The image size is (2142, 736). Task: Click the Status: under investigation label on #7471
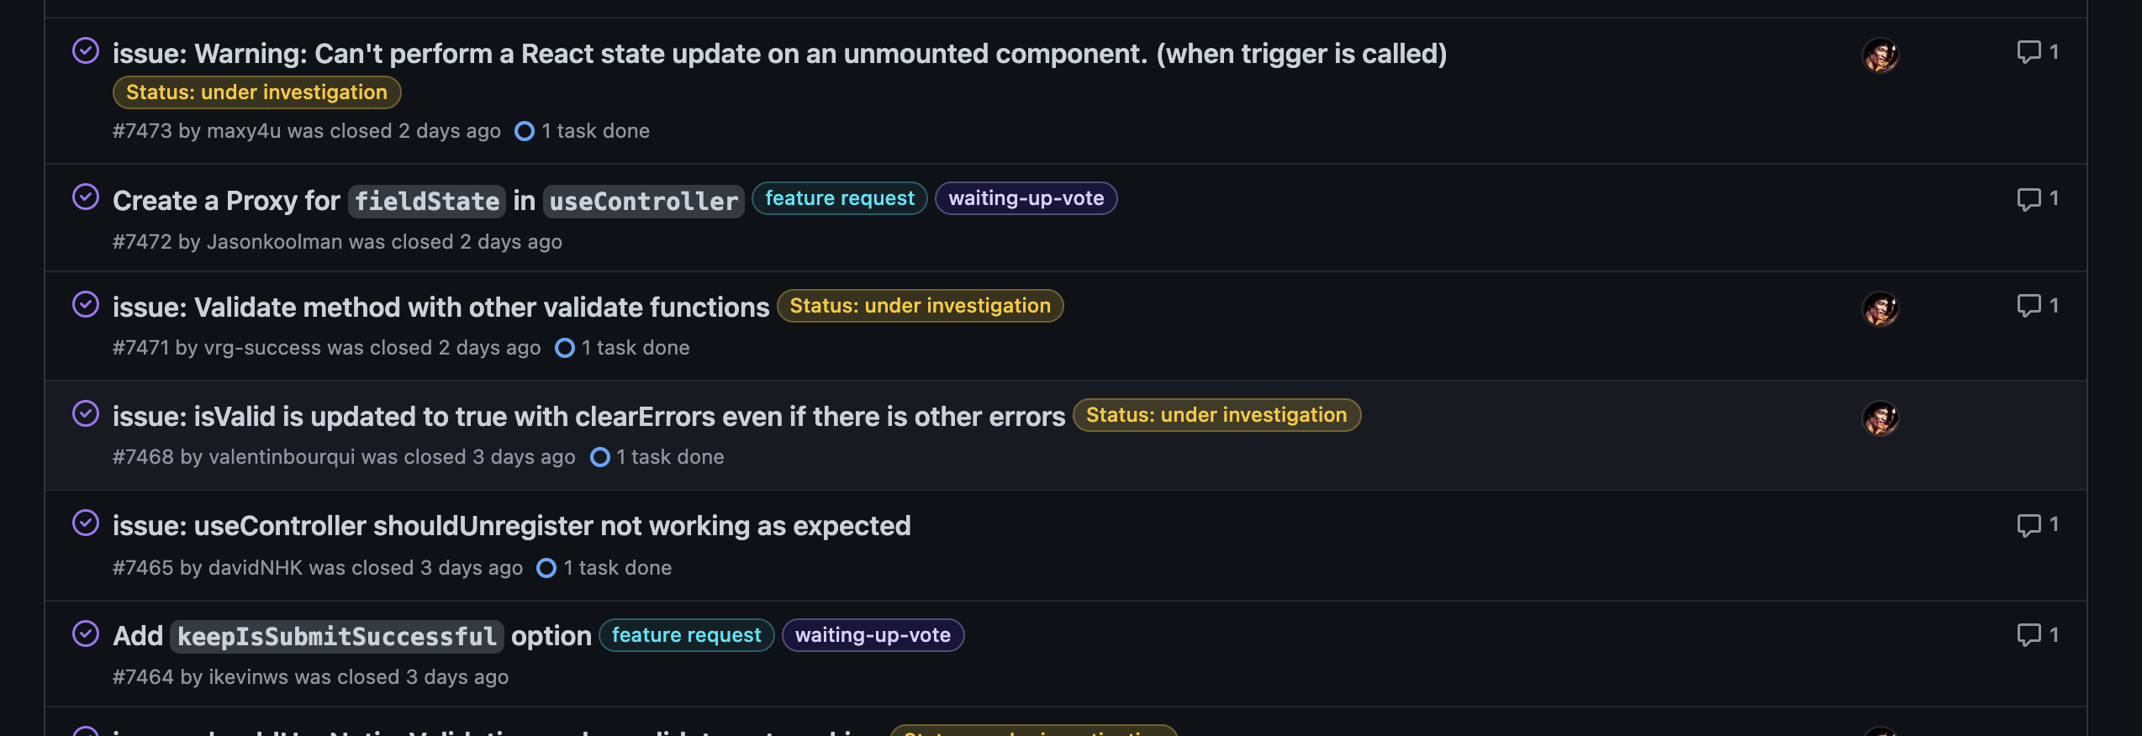tap(920, 306)
